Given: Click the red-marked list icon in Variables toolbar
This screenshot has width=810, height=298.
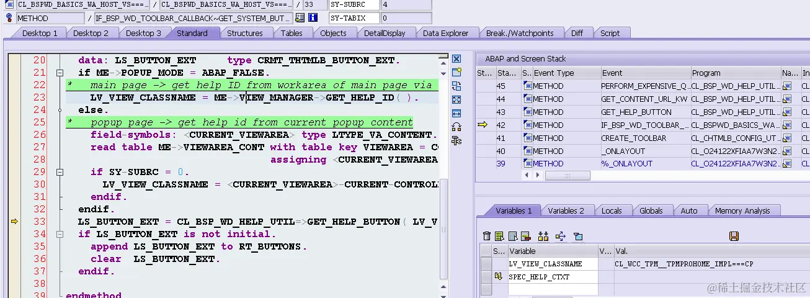Looking at the screenshot, I should point(525,236).
